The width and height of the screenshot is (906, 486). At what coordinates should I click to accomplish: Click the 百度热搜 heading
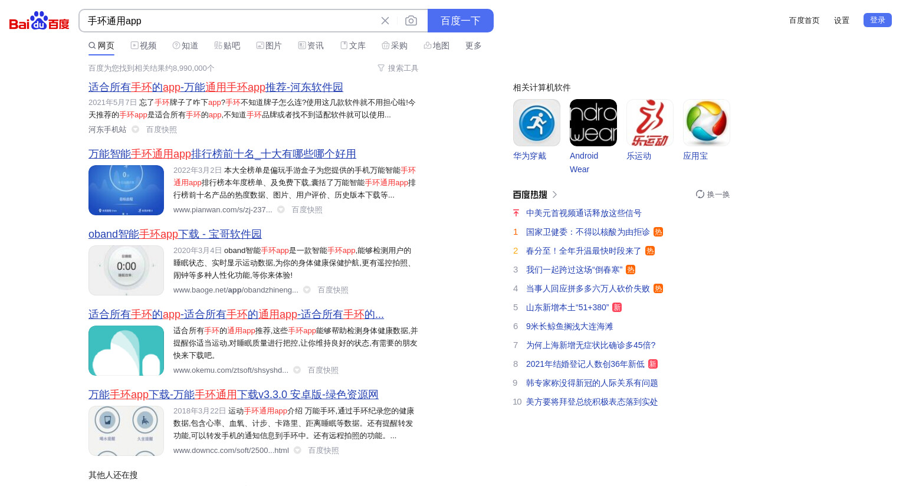[530, 195]
